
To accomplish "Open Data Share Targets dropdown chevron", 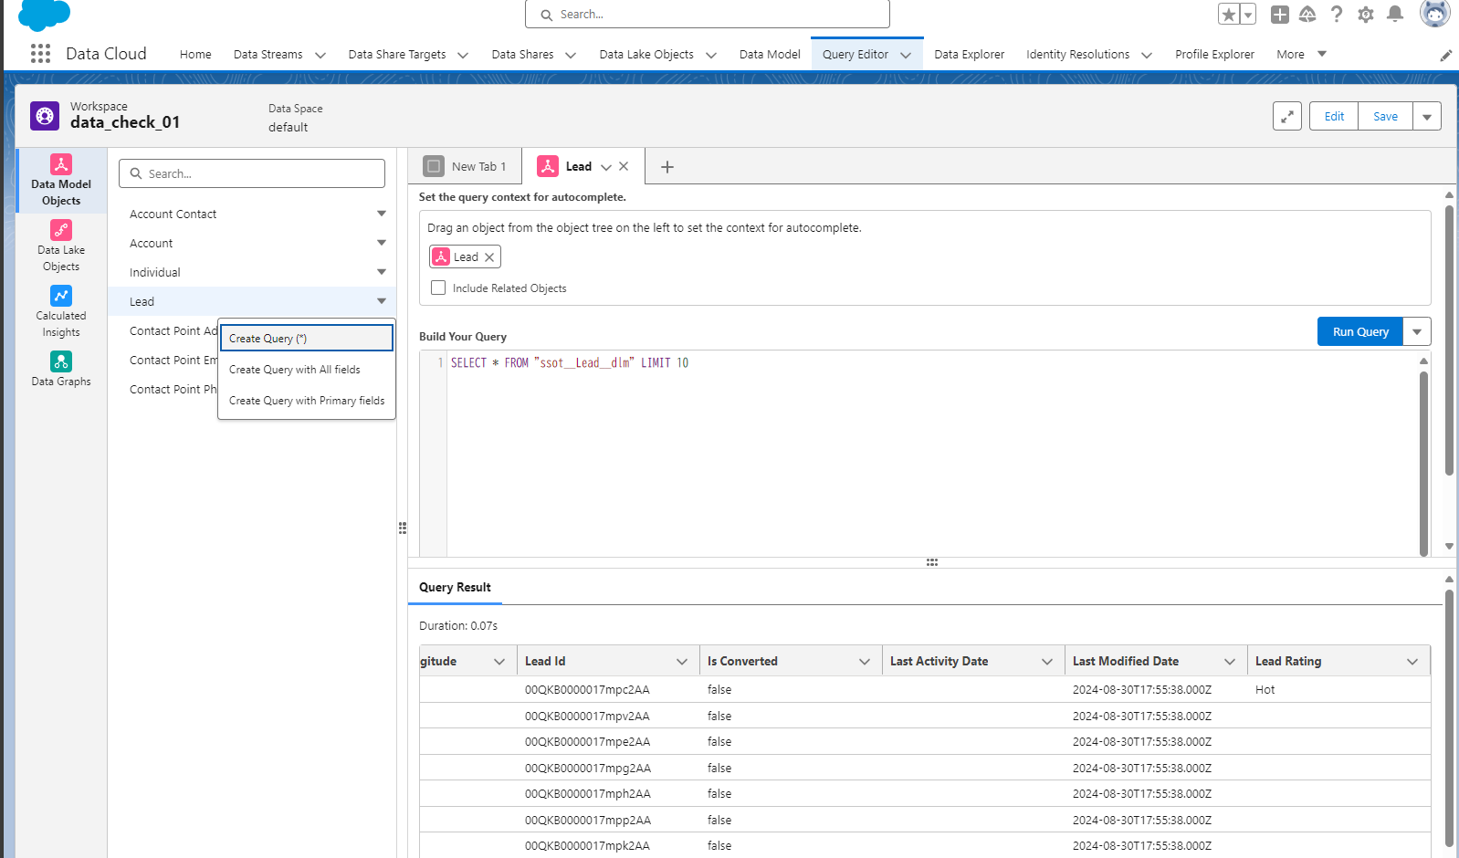I will [x=463, y=55].
